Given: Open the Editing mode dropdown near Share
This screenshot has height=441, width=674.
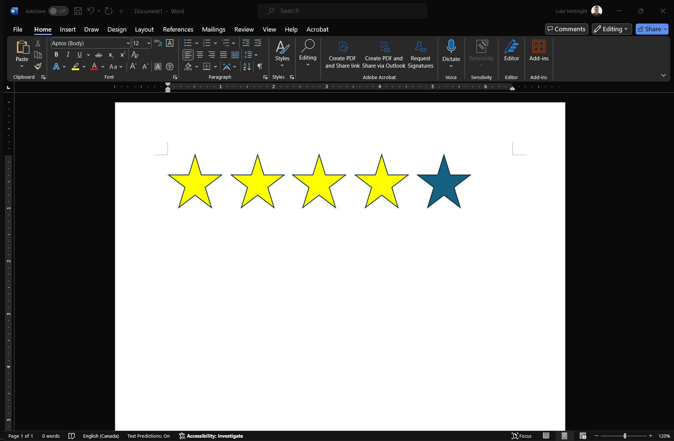Looking at the screenshot, I should (611, 29).
